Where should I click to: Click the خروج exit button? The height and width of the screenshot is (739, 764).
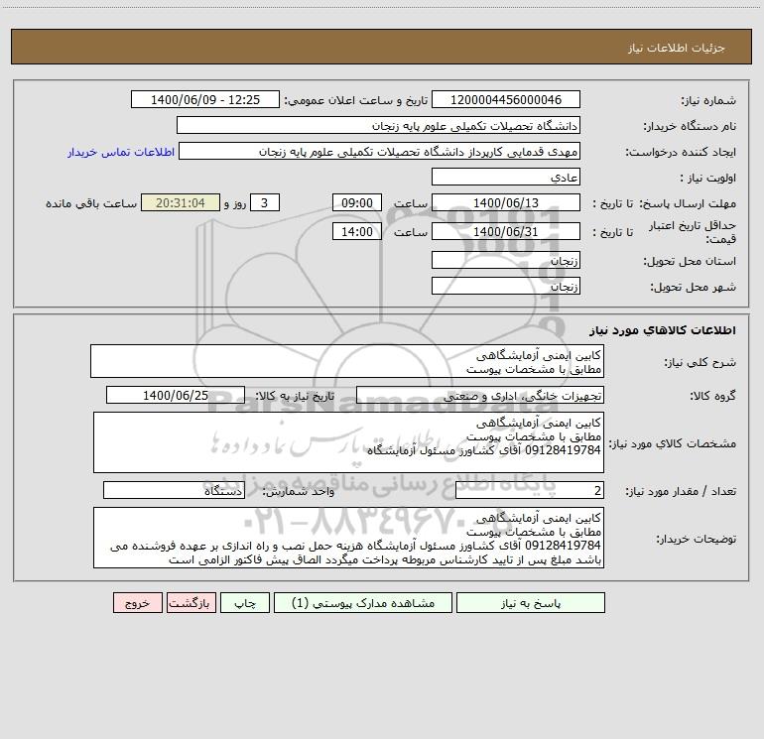click(137, 603)
